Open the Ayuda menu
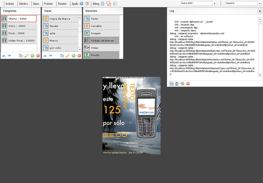This screenshot has height=183, width=263. click(x=75, y=4)
